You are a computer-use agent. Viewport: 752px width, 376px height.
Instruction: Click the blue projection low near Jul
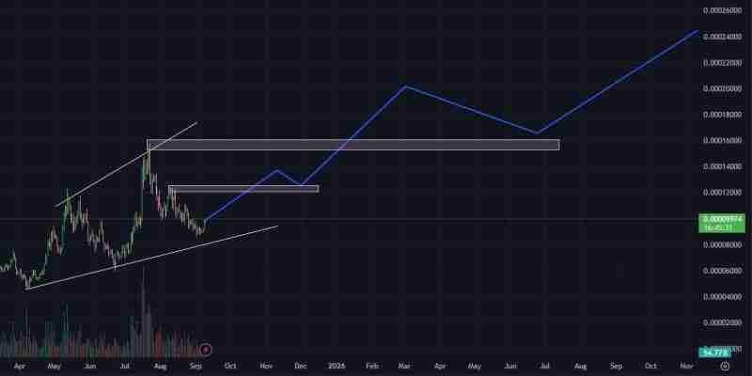[x=537, y=133]
